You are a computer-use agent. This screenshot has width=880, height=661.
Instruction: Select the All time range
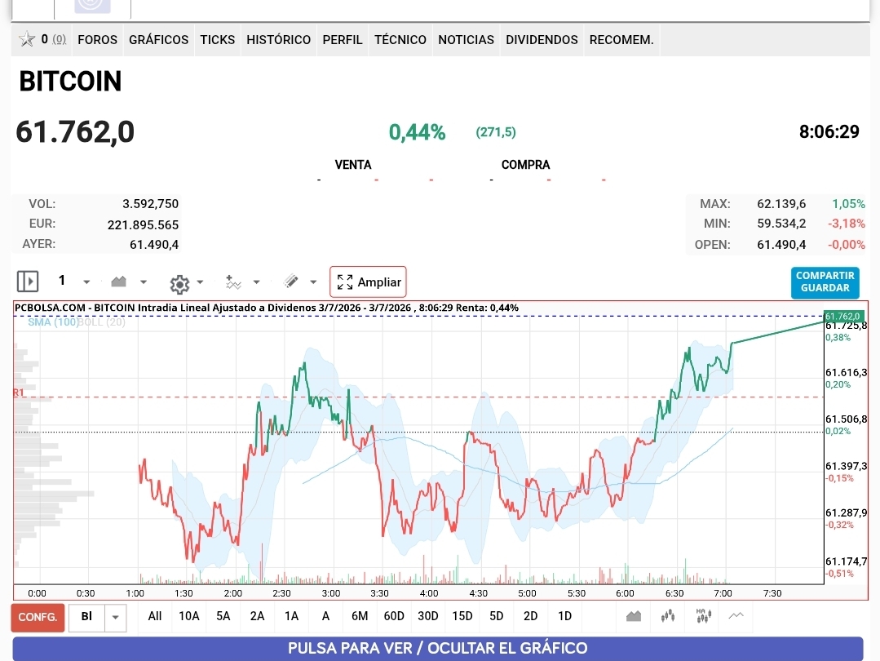155,616
